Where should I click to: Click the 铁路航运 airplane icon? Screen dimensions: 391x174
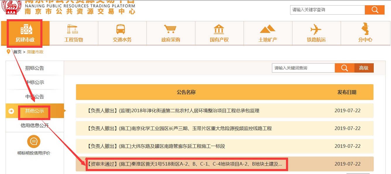[316, 29]
